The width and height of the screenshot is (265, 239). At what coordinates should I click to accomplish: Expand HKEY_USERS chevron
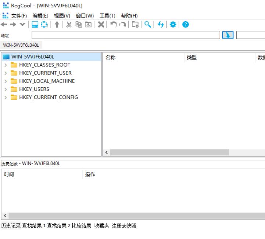[x=6, y=89]
